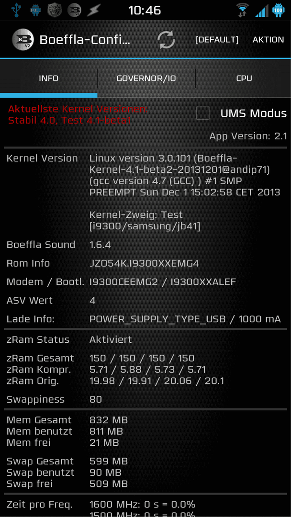
Task: Tap the USB connection status icon
Action: click(15, 10)
